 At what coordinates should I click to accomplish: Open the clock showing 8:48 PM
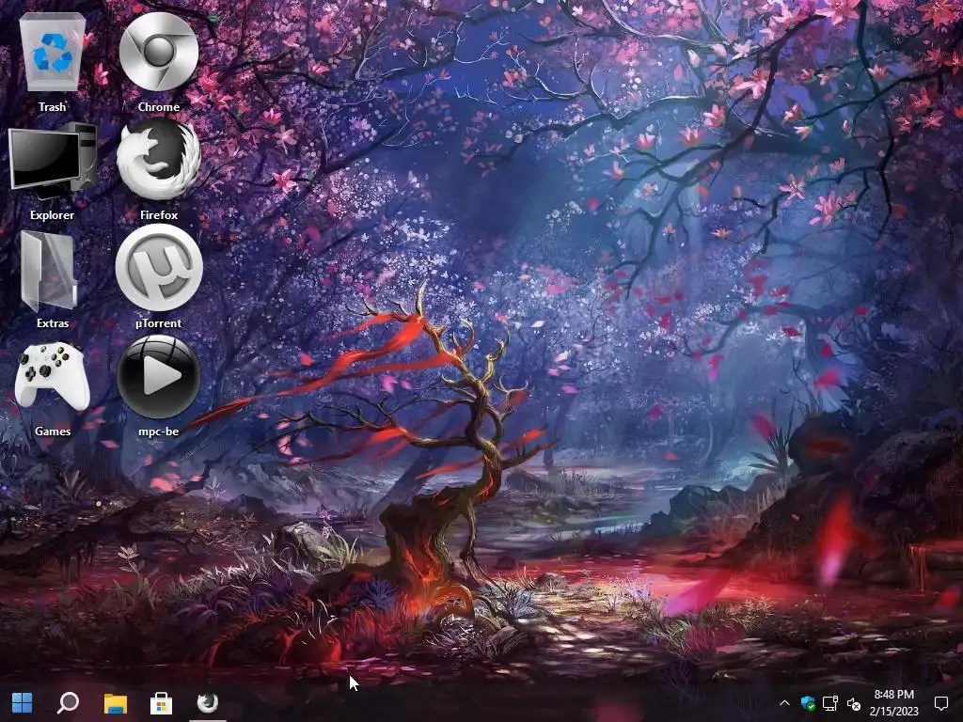pyautogui.click(x=893, y=695)
